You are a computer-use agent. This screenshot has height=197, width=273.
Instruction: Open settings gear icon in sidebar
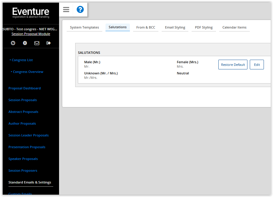pos(25,43)
